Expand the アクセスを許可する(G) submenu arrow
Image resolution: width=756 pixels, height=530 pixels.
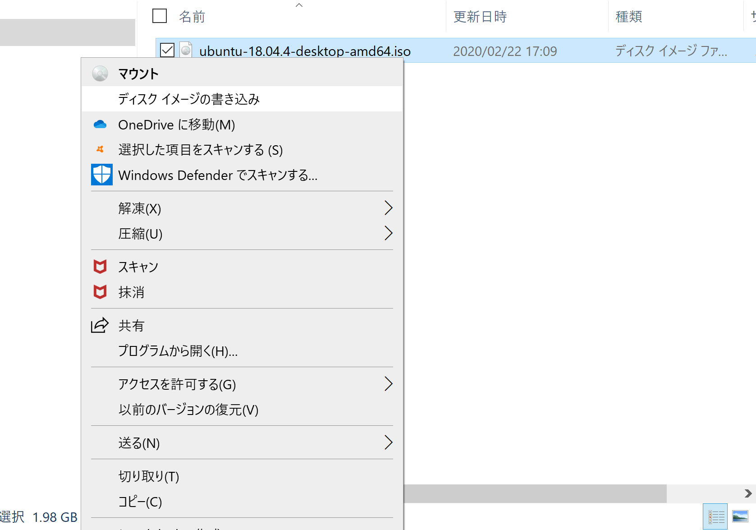[388, 384]
